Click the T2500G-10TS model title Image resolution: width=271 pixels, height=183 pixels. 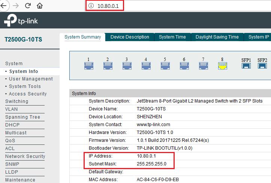pyautogui.click(x=23, y=39)
